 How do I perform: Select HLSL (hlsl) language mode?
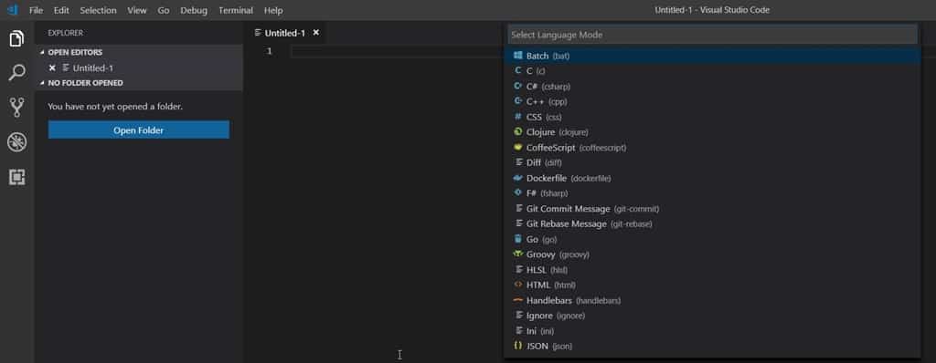tap(711, 269)
